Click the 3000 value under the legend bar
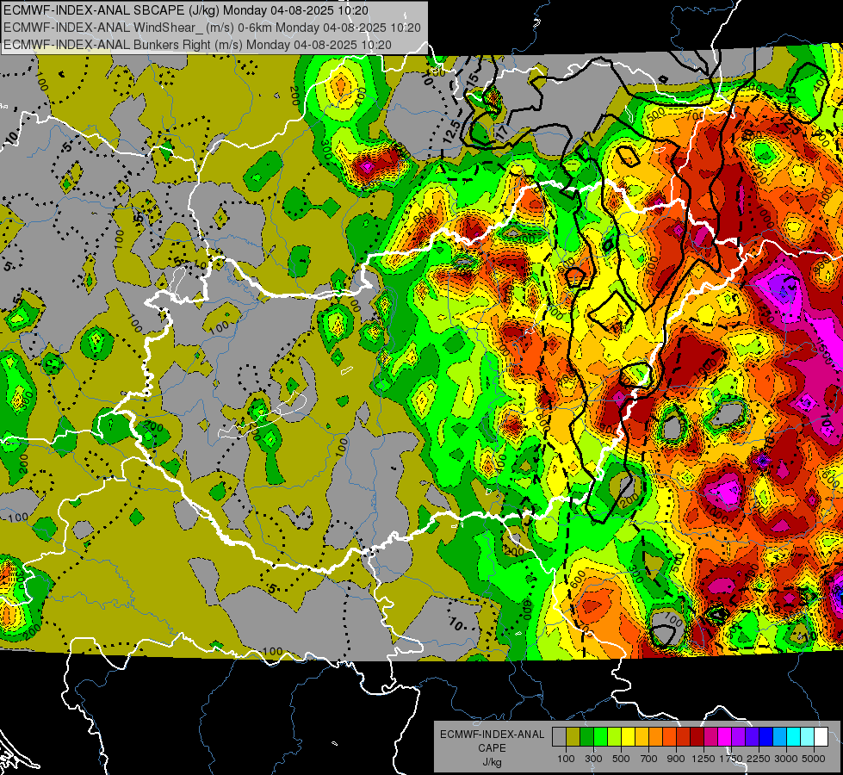This screenshot has width=843, height=775. pos(786,759)
